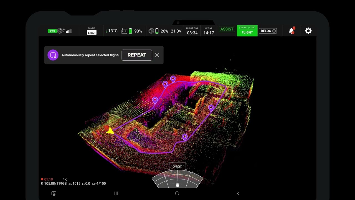
Task: Tap the red recording indicator 01:19
Action: (x=47, y=179)
